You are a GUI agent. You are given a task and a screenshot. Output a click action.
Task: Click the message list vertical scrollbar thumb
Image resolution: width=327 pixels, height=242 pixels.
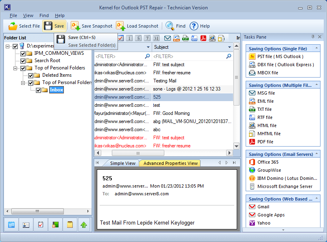[x=236, y=77]
